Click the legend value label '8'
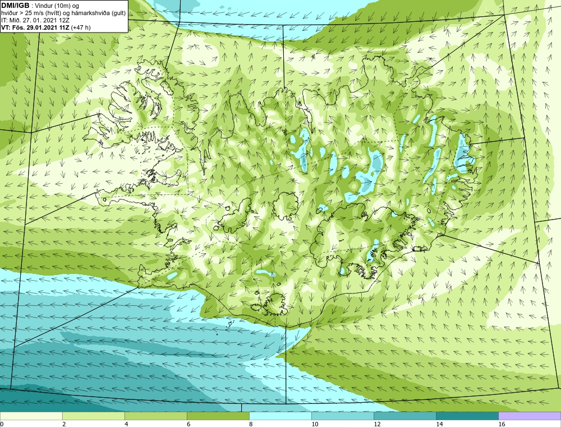This screenshot has height=428, width=561. 251,424
